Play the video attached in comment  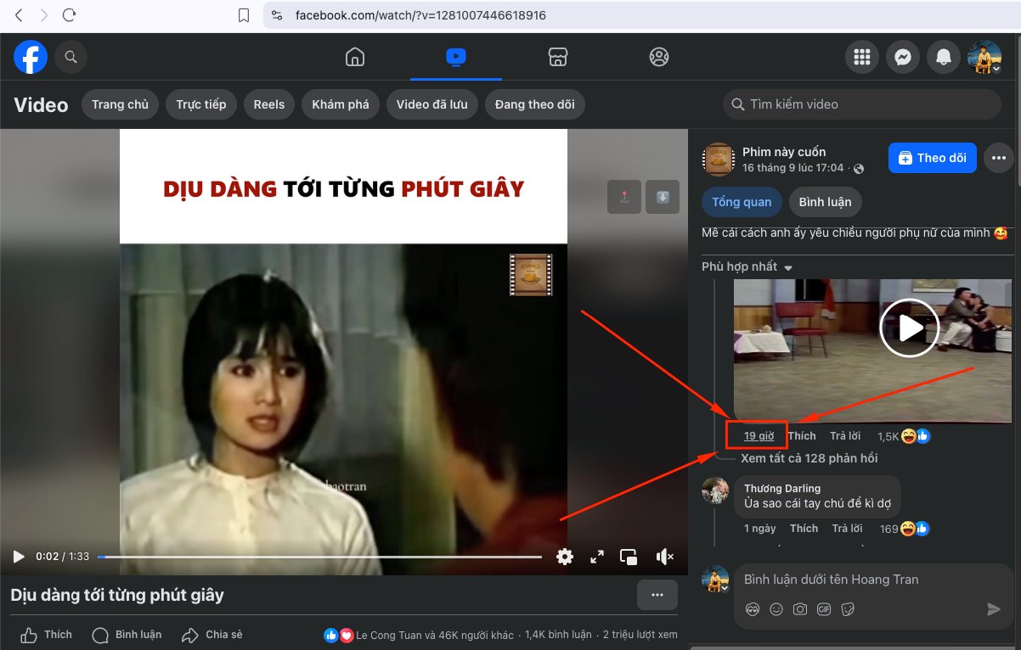click(910, 328)
